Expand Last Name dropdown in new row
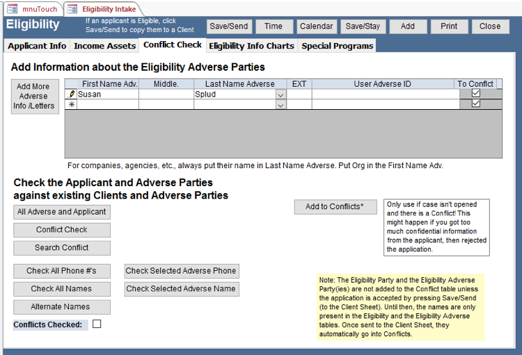This screenshot has width=522, height=355. pos(280,105)
